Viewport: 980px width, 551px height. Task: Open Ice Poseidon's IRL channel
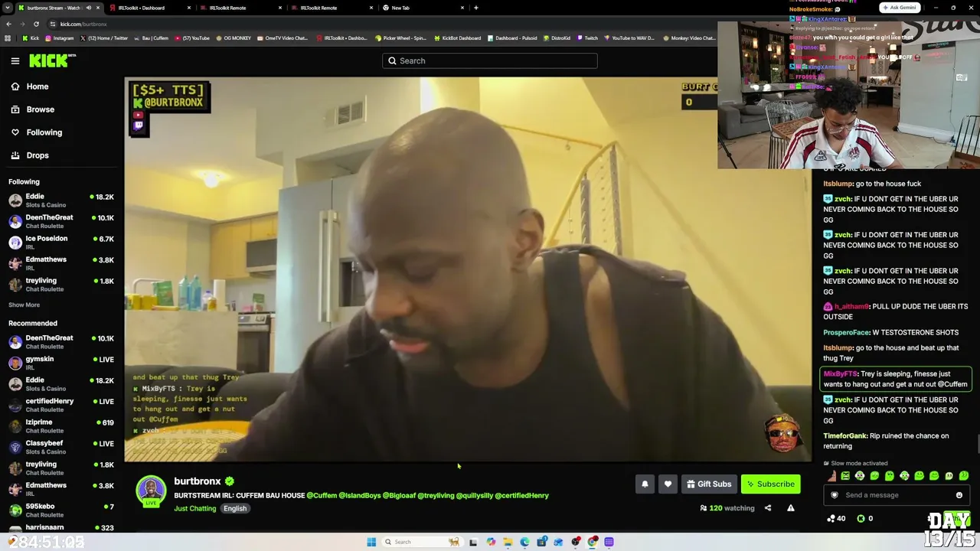point(61,242)
